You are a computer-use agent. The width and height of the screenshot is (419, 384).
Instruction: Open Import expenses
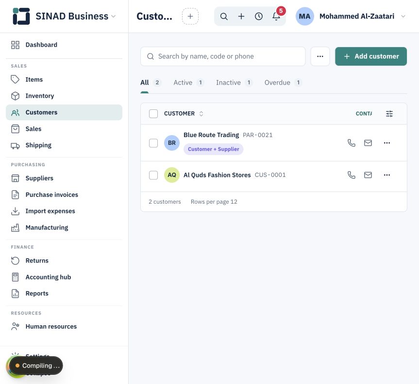(x=64, y=211)
